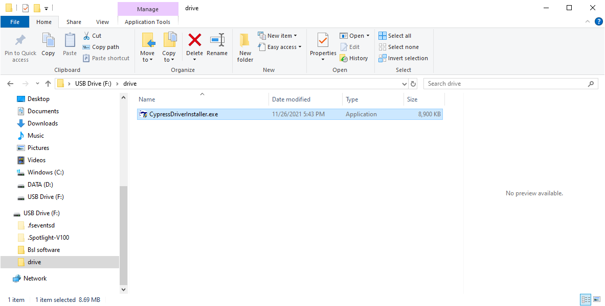This screenshot has width=605, height=306.
Task: Open the View ribbon tab
Action: point(102,22)
